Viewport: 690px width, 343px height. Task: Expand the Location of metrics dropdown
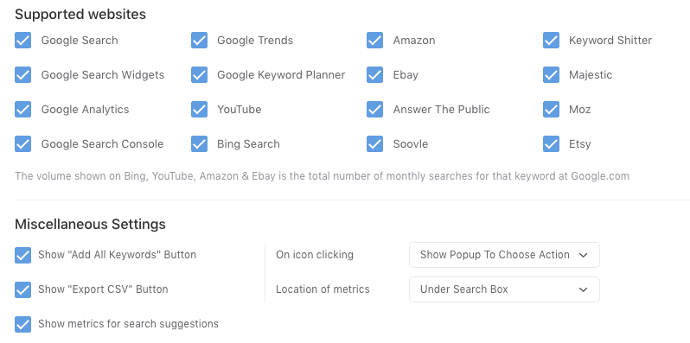(504, 289)
